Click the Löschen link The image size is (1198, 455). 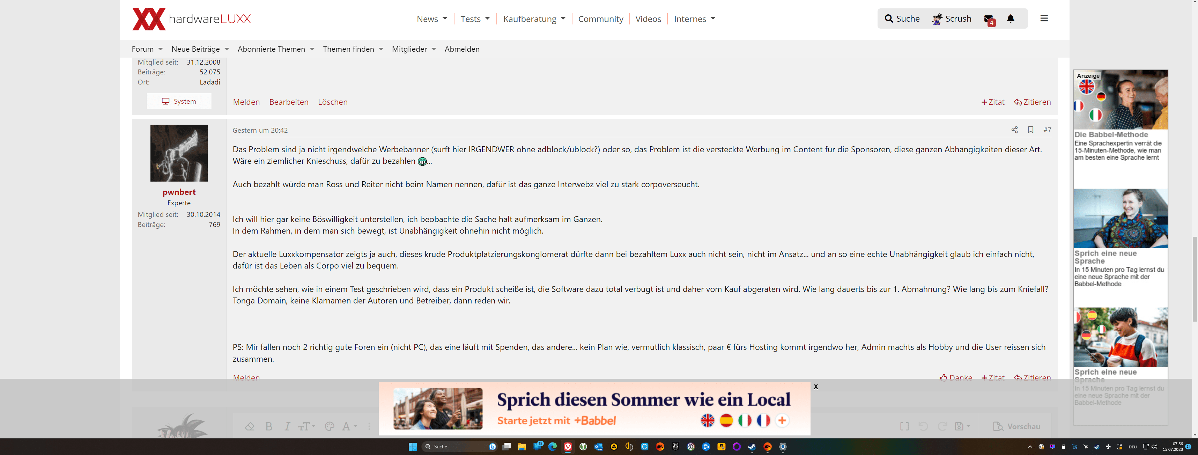[333, 102]
